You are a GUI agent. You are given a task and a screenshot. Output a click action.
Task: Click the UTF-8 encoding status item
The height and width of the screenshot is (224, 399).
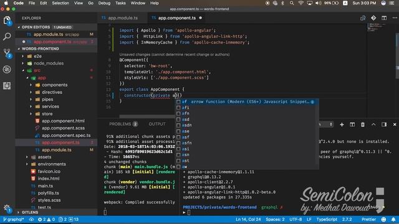(x=296, y=220)
